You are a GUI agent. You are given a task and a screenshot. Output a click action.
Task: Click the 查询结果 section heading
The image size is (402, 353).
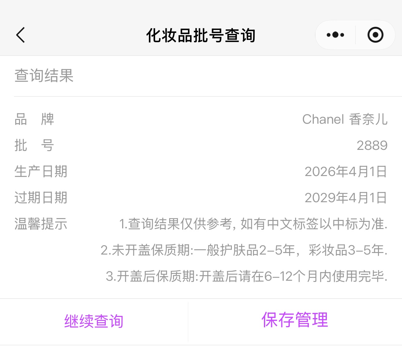click(44, 76)
